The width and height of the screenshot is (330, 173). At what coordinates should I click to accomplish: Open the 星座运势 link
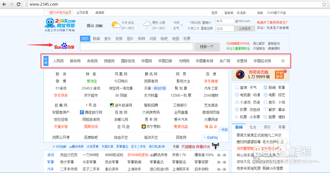(x=207, y=28)
